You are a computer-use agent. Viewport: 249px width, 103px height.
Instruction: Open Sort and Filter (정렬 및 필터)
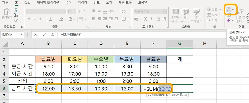pyautogui.click(x=240, y=15)
